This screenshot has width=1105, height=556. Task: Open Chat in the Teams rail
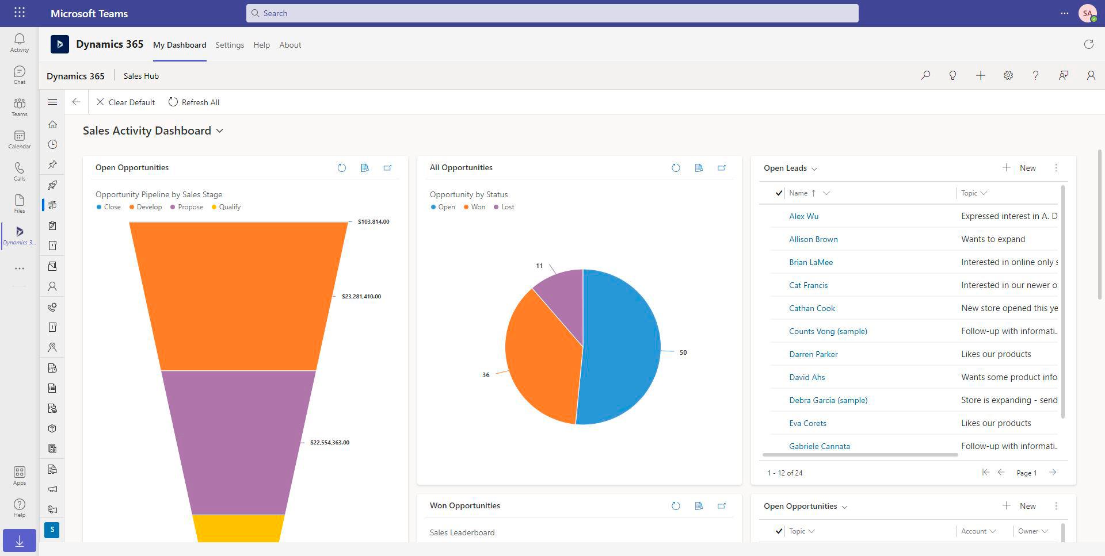19,75
